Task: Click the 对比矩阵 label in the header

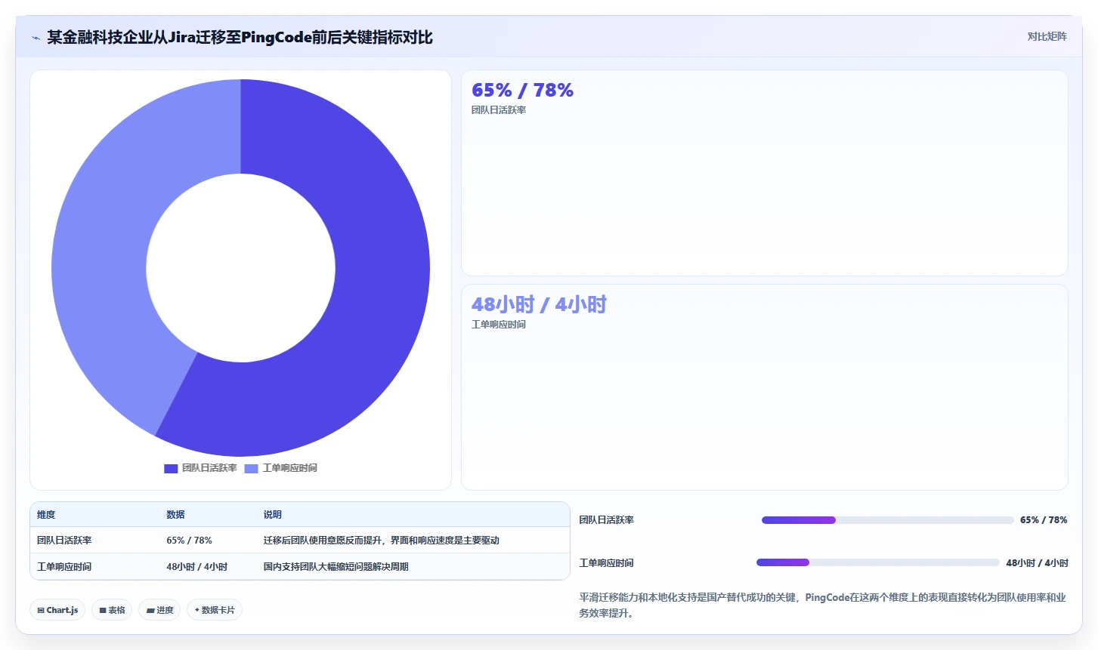Action: pyautogui.click(x=1047, y=36)
